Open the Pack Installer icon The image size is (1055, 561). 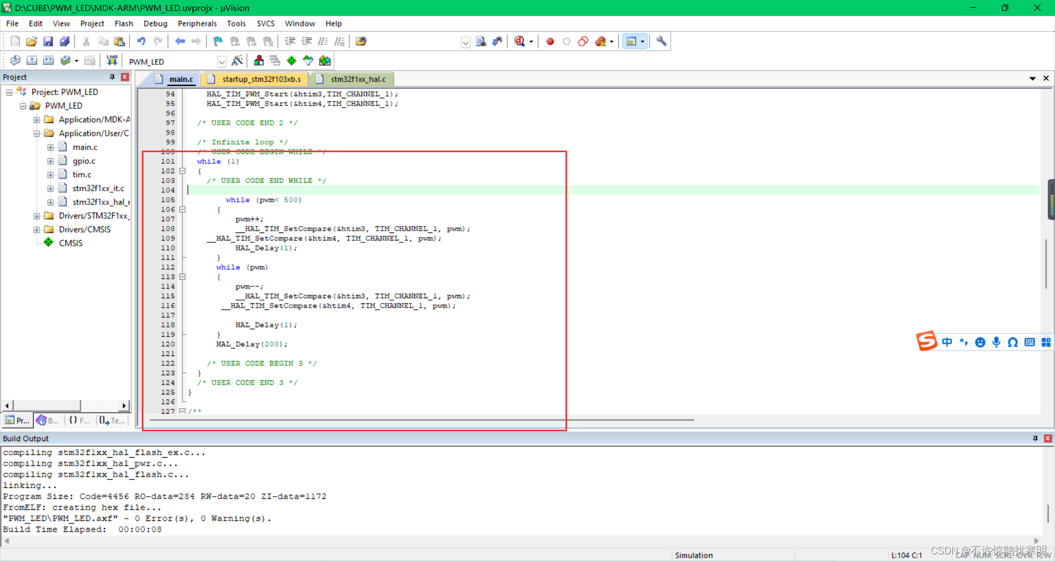325,60
